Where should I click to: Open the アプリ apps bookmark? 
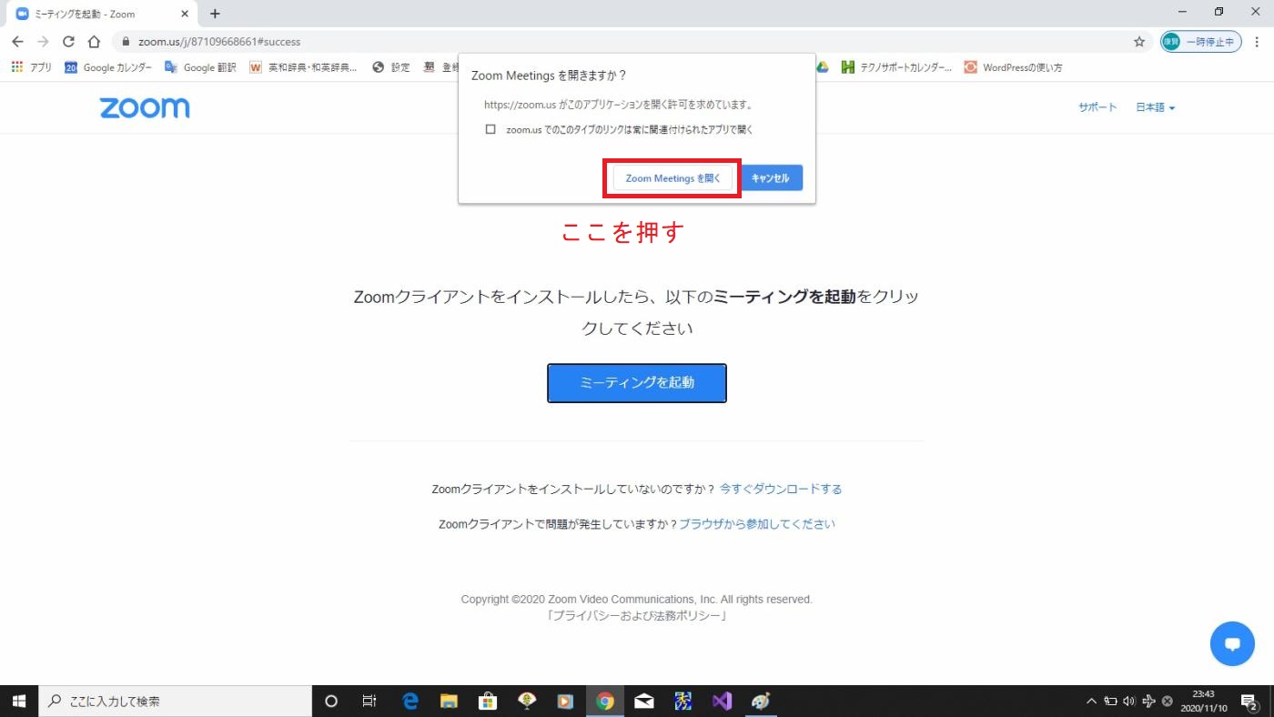32,67
